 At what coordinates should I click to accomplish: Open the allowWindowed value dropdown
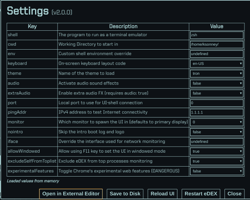[x=217, y=152]
